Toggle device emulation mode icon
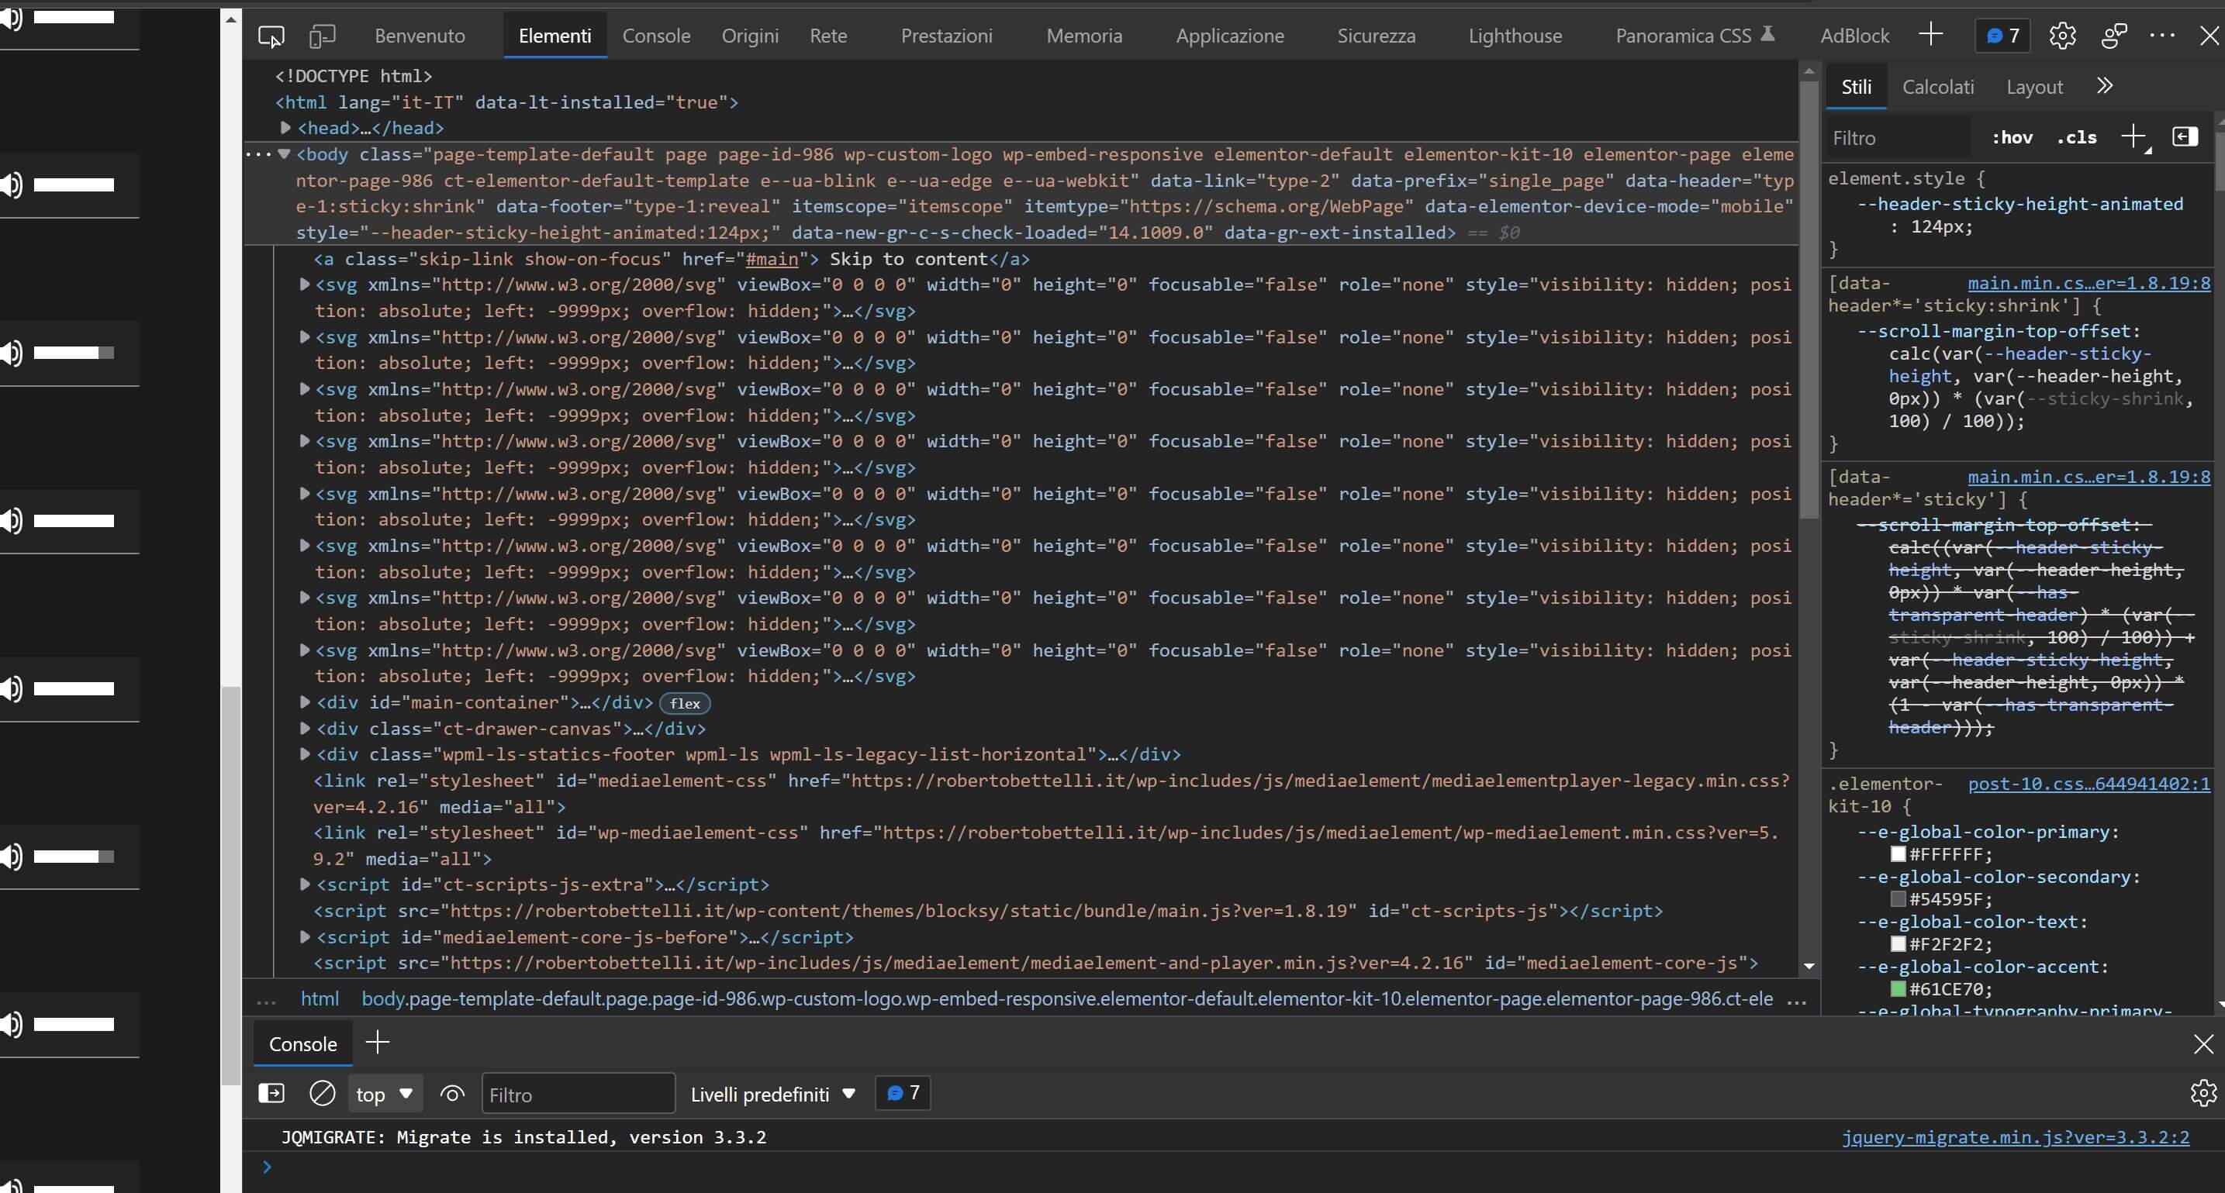 coord(322,36)
